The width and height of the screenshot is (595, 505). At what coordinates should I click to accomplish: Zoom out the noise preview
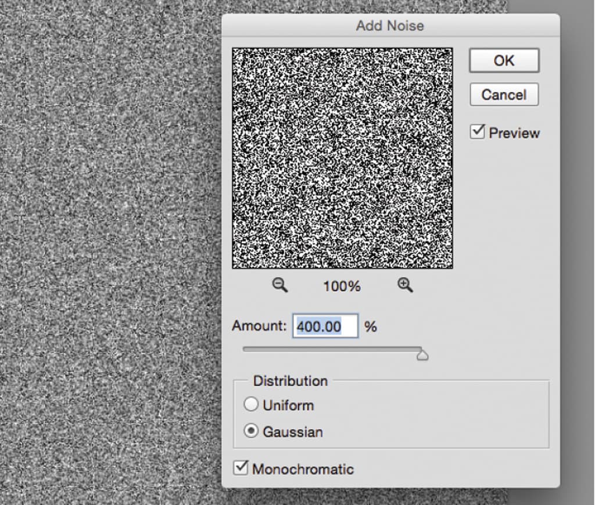[280, 285]
